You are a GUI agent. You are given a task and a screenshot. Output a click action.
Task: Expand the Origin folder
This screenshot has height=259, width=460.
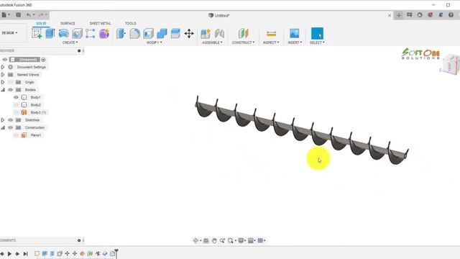click(x=3, y=82)
